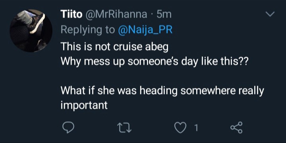This screenshot has height=143, width=286.
Task: Click the 5m timestamp
Action: click(164, 14)
